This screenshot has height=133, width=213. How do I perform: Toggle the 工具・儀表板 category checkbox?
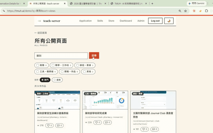point(38,71)
